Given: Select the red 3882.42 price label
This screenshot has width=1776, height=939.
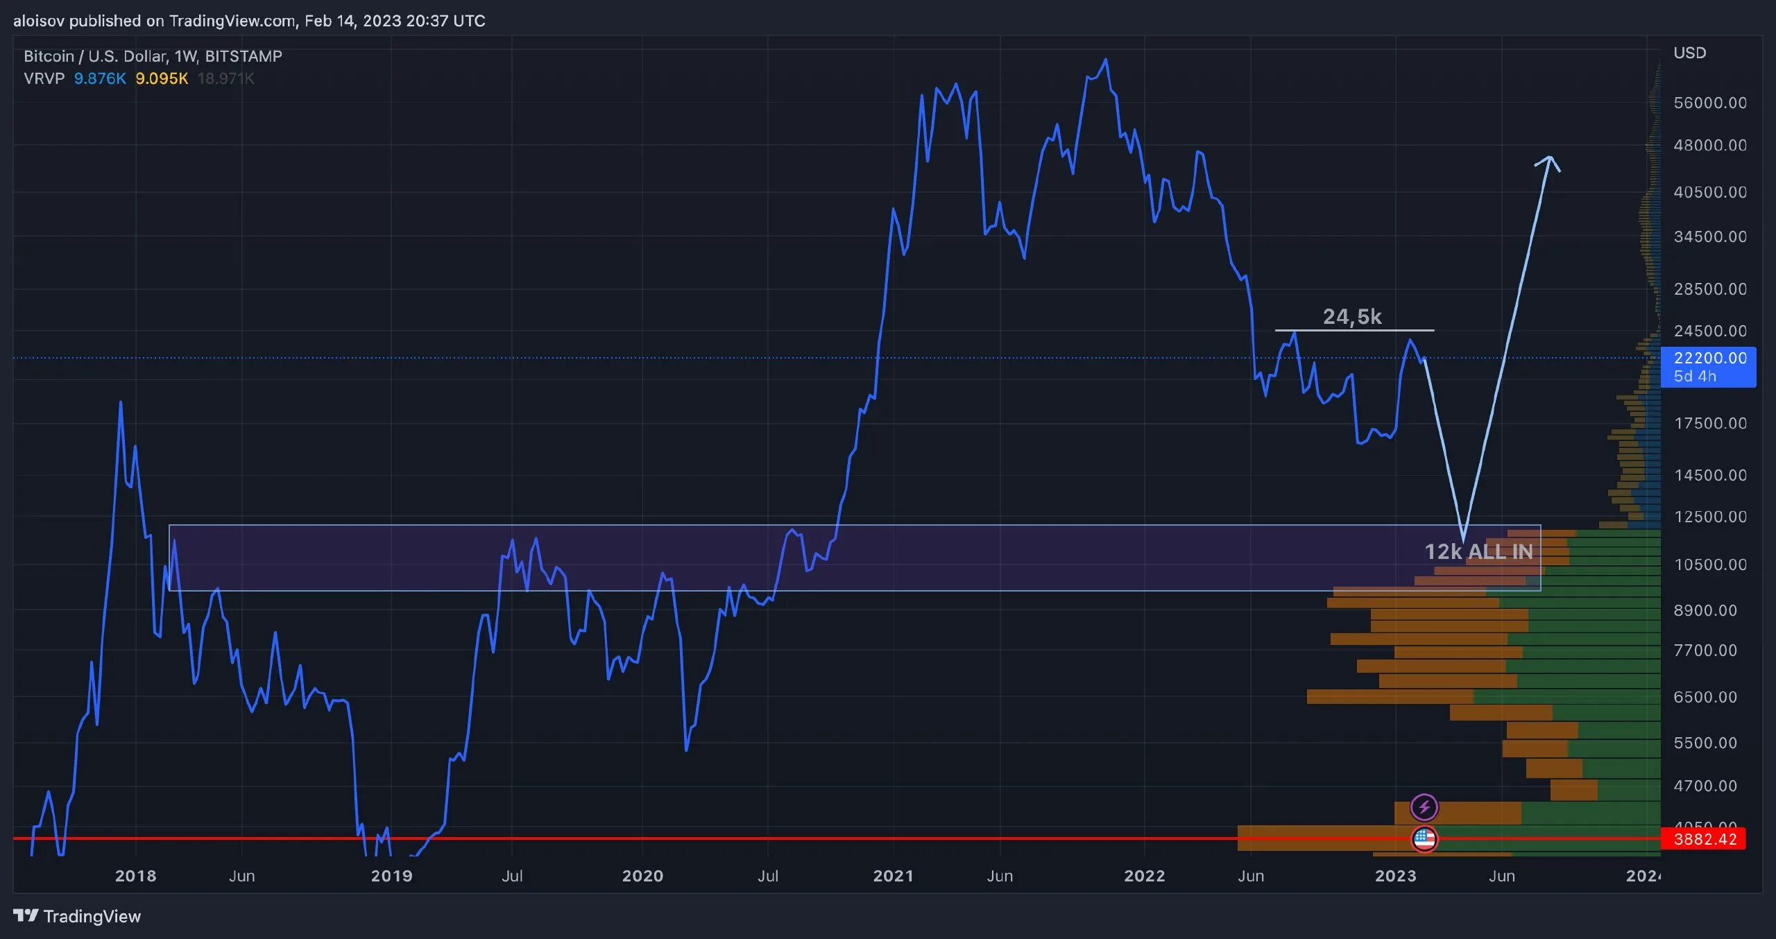Looking at the screenshot, I should [x=1705, y=839].
